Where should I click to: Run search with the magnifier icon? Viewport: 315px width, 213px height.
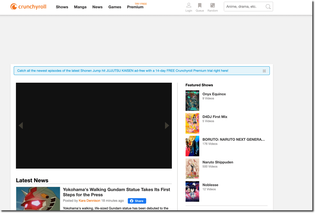click(x=268, y=7)
